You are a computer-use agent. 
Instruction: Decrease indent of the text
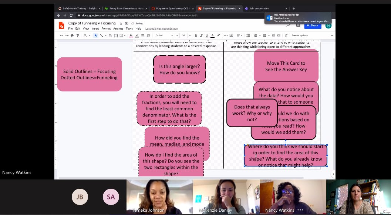pyautogui.click(x=273, y=36)
